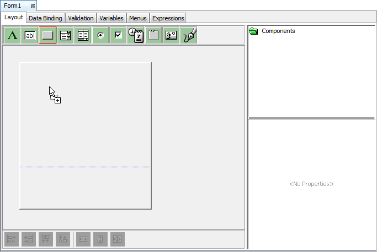The width and height of the screenshot is (377, 252).
Task: Expand the Components folder in tree
Action: (x=254, y=31)
